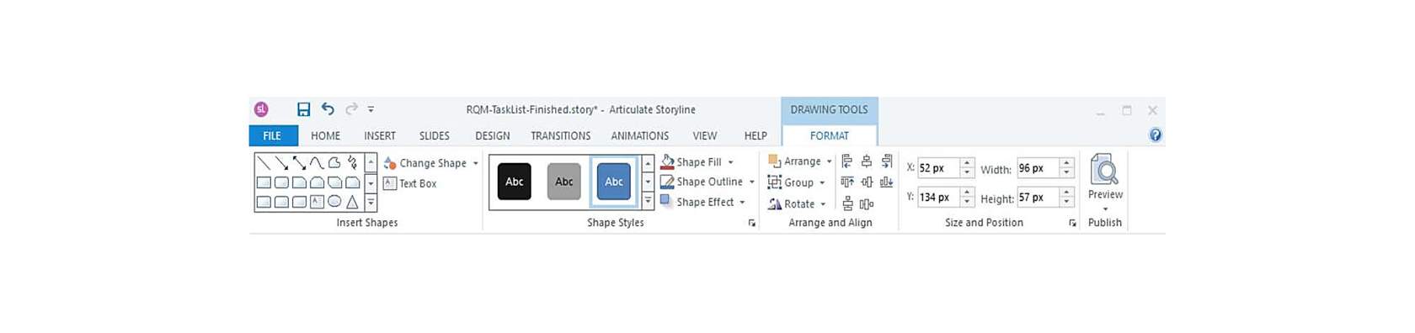Switch to the ANIMATIONS tab
This screenshot has width=1415, height=333.
tap(639, 135)
